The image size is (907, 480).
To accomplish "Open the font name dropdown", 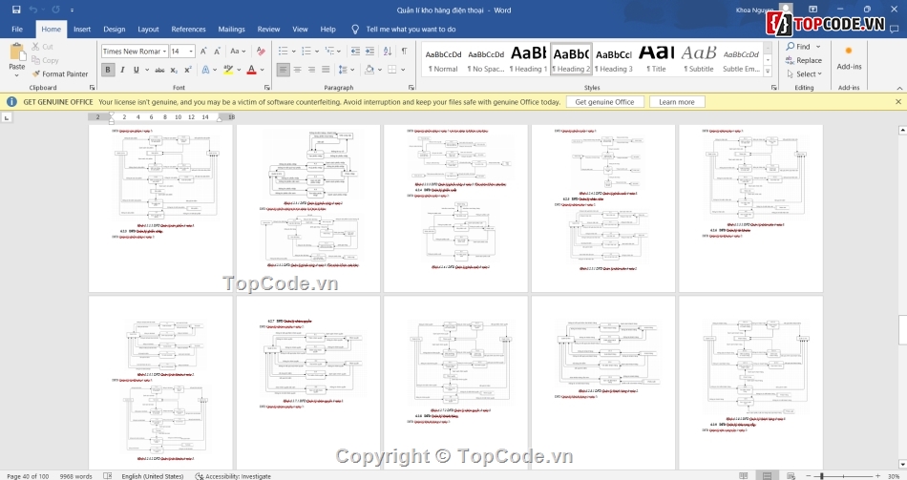I will pyautogui.click(x=164, y=52).
